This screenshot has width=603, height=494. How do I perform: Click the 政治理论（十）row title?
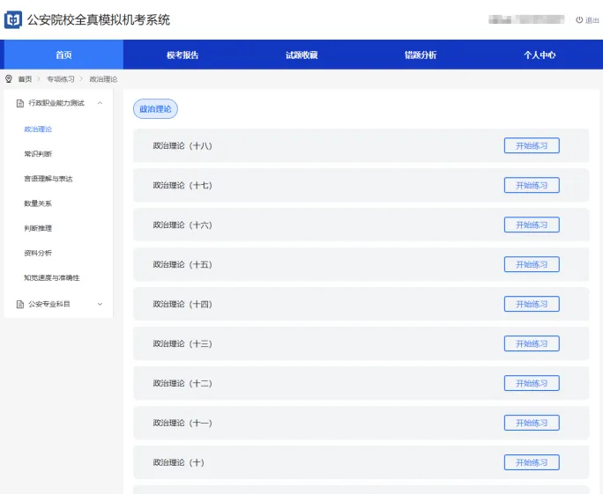[x=178, y=462]
